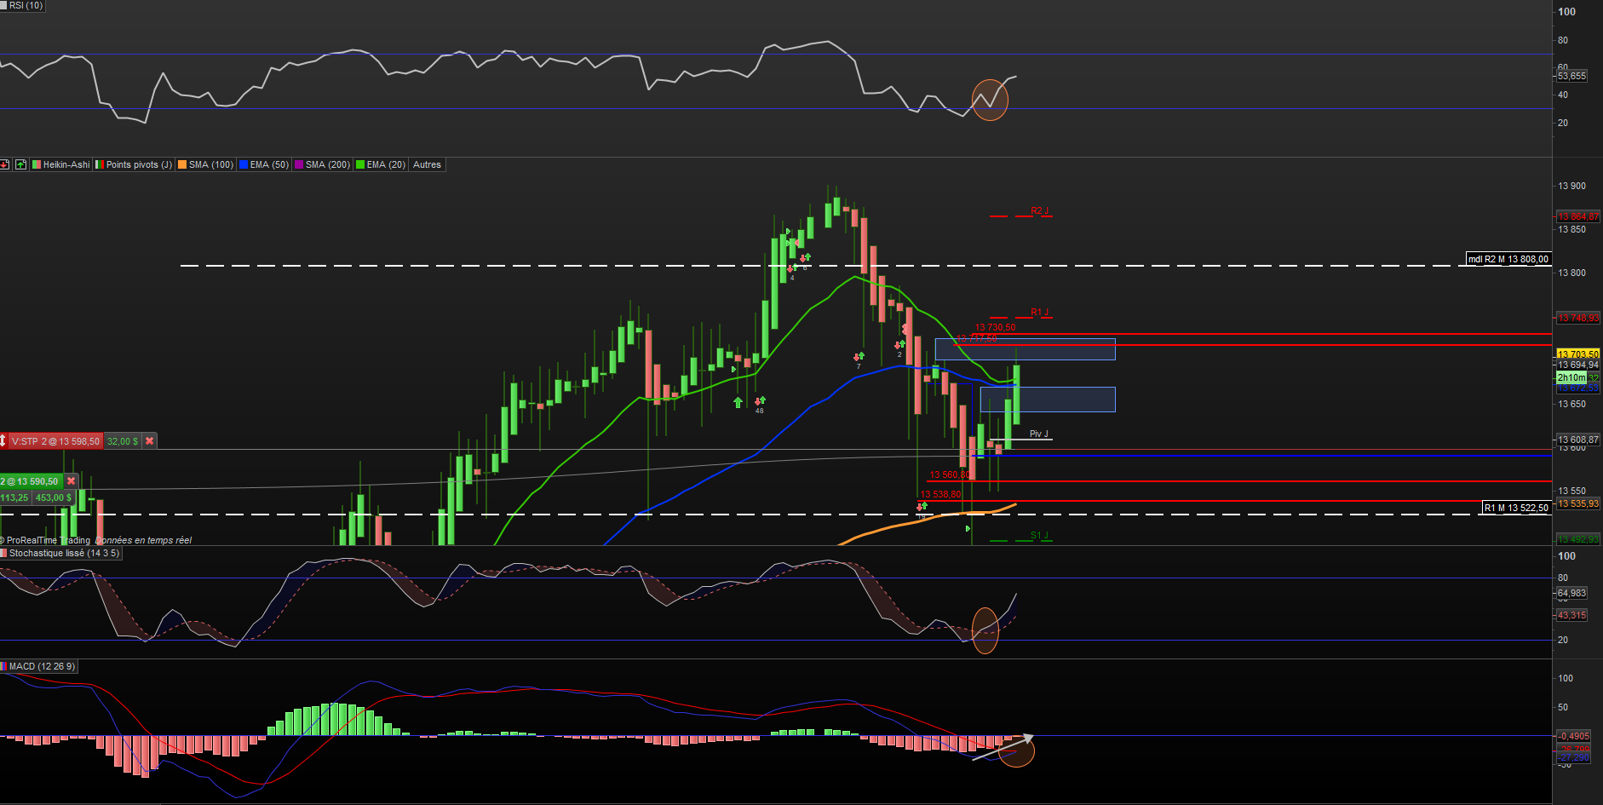The height and width of the screenshot is (805, 1603).
Task: Open the Autres menu in the legend
Action: [x=427, y=164]
